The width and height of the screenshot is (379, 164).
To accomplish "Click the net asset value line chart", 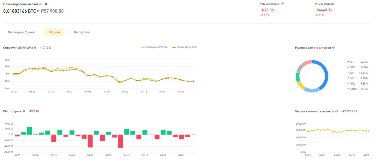I will click(338, 130).
